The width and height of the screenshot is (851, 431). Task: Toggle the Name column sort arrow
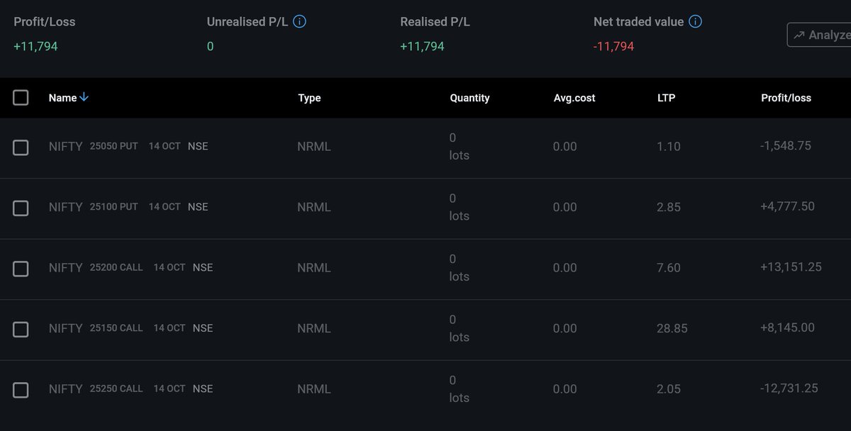coord(84,98)
